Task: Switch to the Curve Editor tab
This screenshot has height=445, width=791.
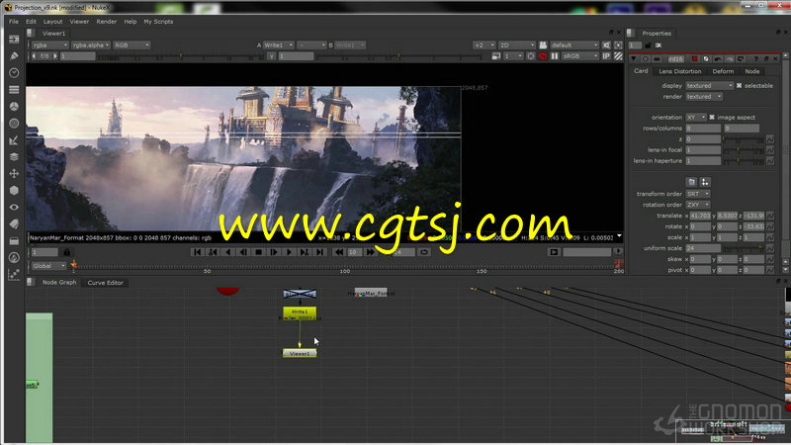Action: coord(106,283)
